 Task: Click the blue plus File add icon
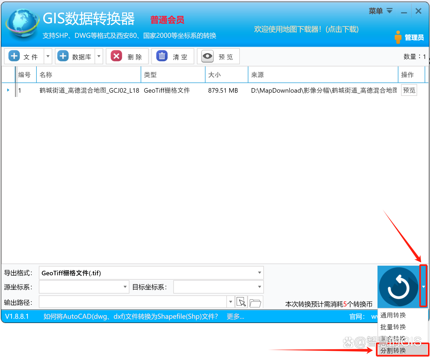point(14,56)
